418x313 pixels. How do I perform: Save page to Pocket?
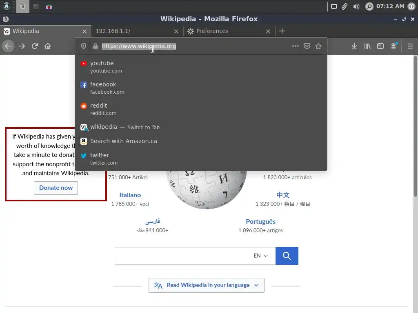click(307, 46)
